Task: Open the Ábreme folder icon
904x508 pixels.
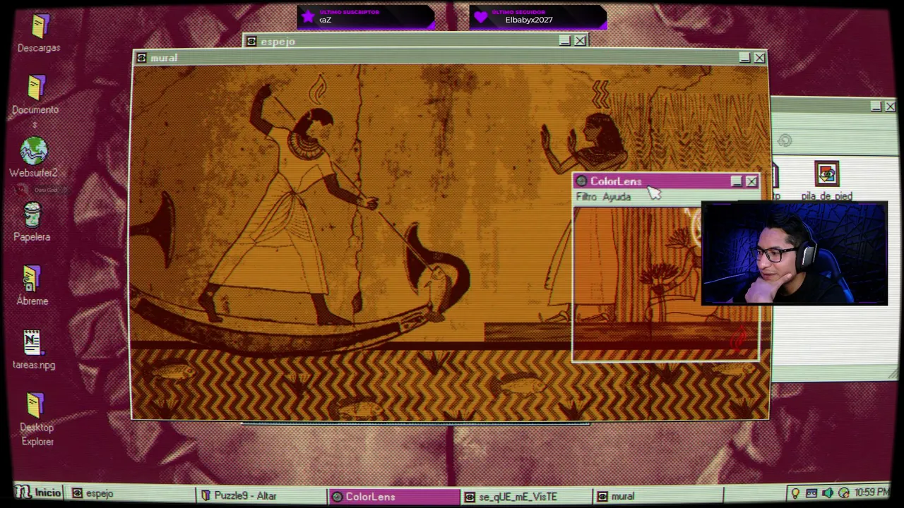Action: 32,285
